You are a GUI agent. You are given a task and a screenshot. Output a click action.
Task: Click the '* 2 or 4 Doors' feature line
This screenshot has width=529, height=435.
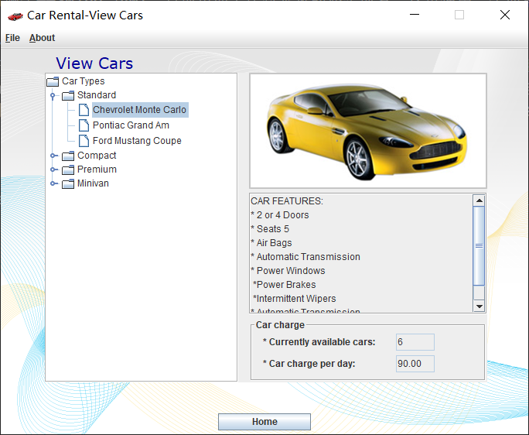point(280,215)
